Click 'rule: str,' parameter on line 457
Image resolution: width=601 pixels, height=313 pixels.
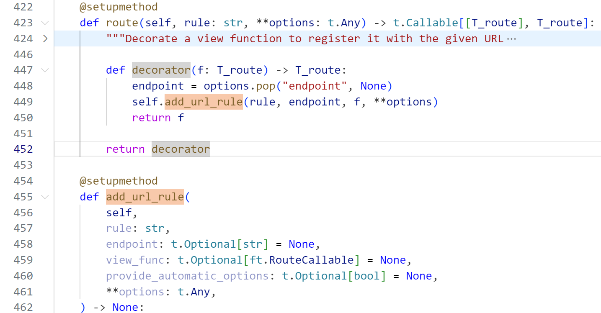pos(138,228)
